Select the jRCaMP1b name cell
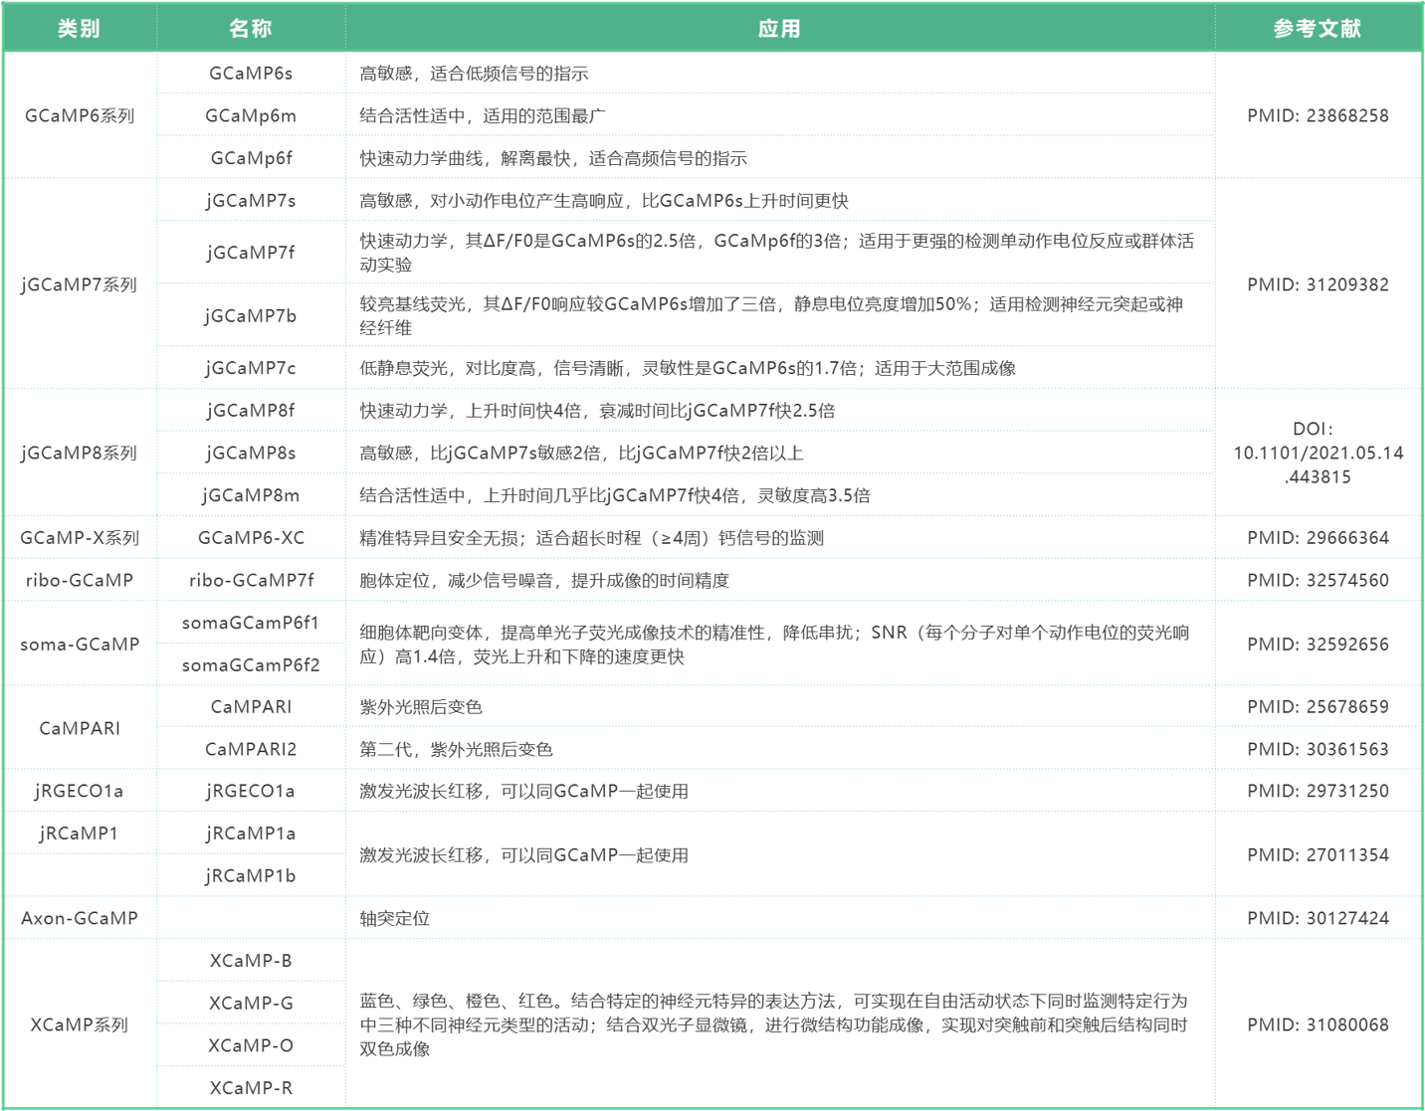This screenshot has width=1425, height=1111. [251, 875]
